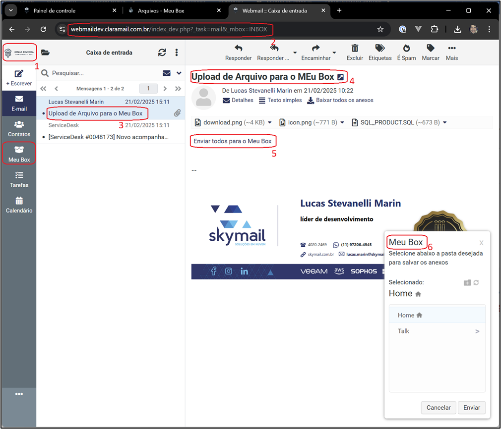This screenshot has width=501, height=429.
Task: Click the new folder icon in Meu Box dialog
Action: [x=467, y=282]
